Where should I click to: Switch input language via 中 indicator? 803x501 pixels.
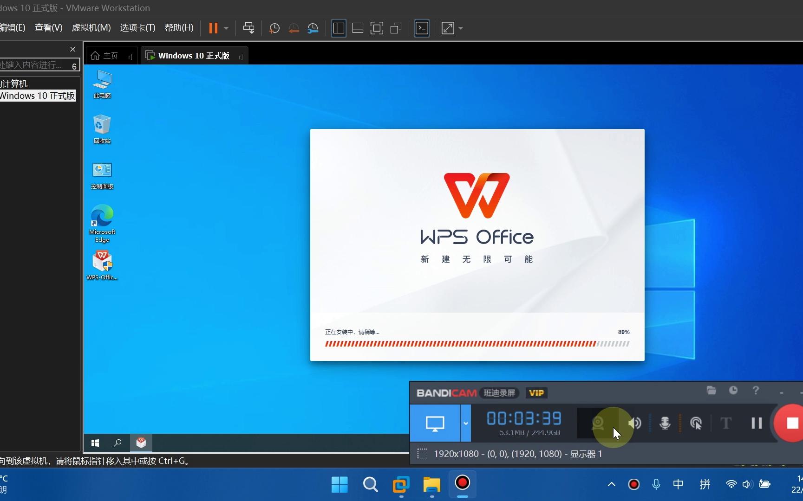(678, 484)
